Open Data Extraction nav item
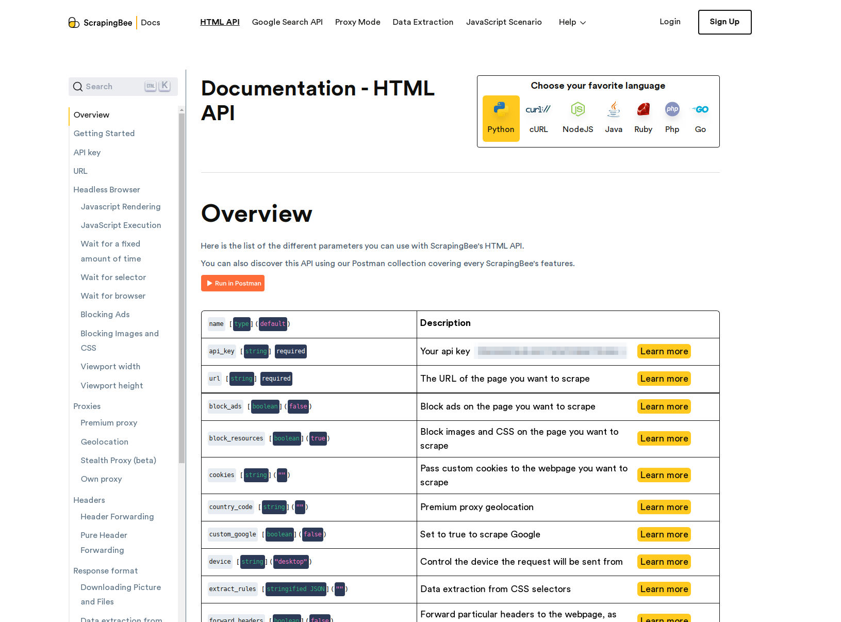This screenshot has width=841, height=622. (x=423, y=22)
